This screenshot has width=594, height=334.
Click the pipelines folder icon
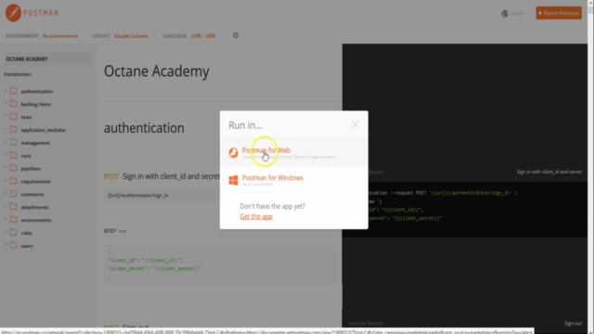14,168
